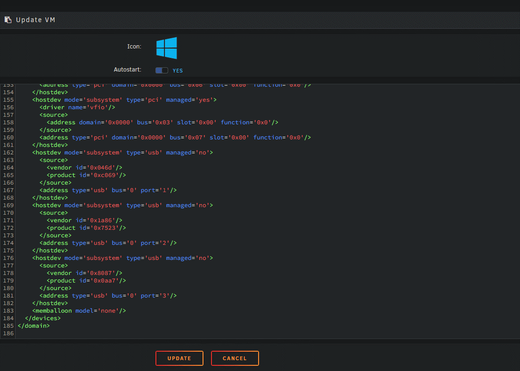Place the cursor on empty line 186
The width and height of the screenshot is (520, 371).
click(x=265, y=333)
